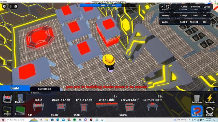The image size is (218, 122).
Task: Open Mail app from taskbar
Action: pos(63,120)
